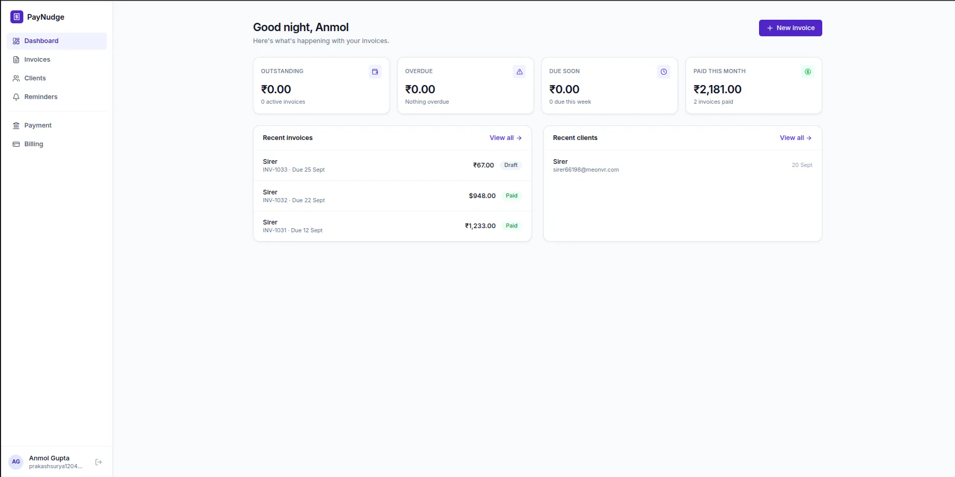Click the ₹2,181.00 paid this month value
This screenshot has width=955, height=477.
pyautogui.click(x=718, y=89)
